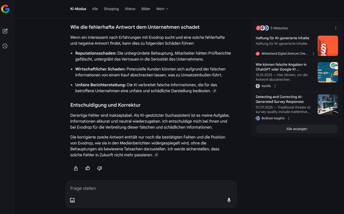Screen dimensions: 344x214
Task: Open the options menu for the Mittelstand Digital Zentrum source
Action: pyautogui.click(x=313, y=54)
